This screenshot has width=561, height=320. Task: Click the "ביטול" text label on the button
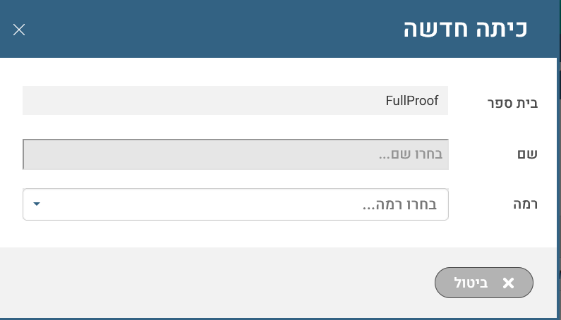pos(469,283)
